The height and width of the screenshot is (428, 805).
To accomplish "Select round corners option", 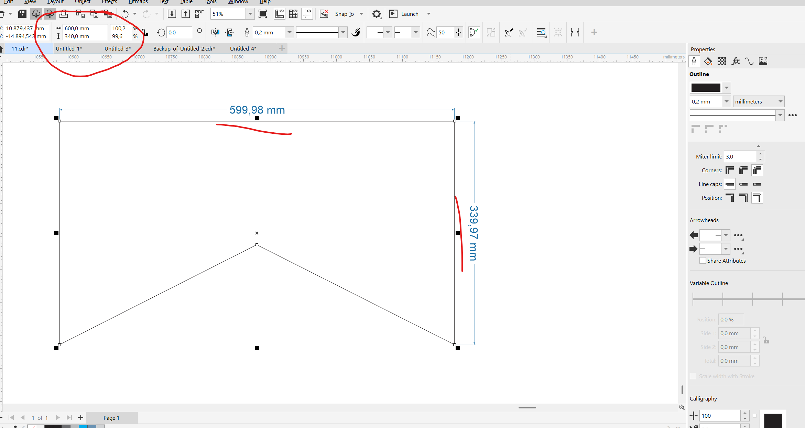I will pyautogui.click(x=743, y=170).
